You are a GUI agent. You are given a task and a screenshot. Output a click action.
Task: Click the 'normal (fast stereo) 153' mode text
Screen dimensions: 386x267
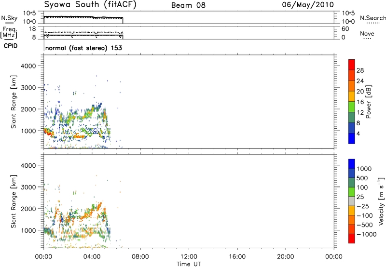83,48
